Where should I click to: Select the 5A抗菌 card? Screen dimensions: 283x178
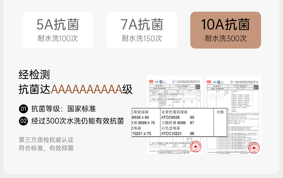click(x=58, y=30)
